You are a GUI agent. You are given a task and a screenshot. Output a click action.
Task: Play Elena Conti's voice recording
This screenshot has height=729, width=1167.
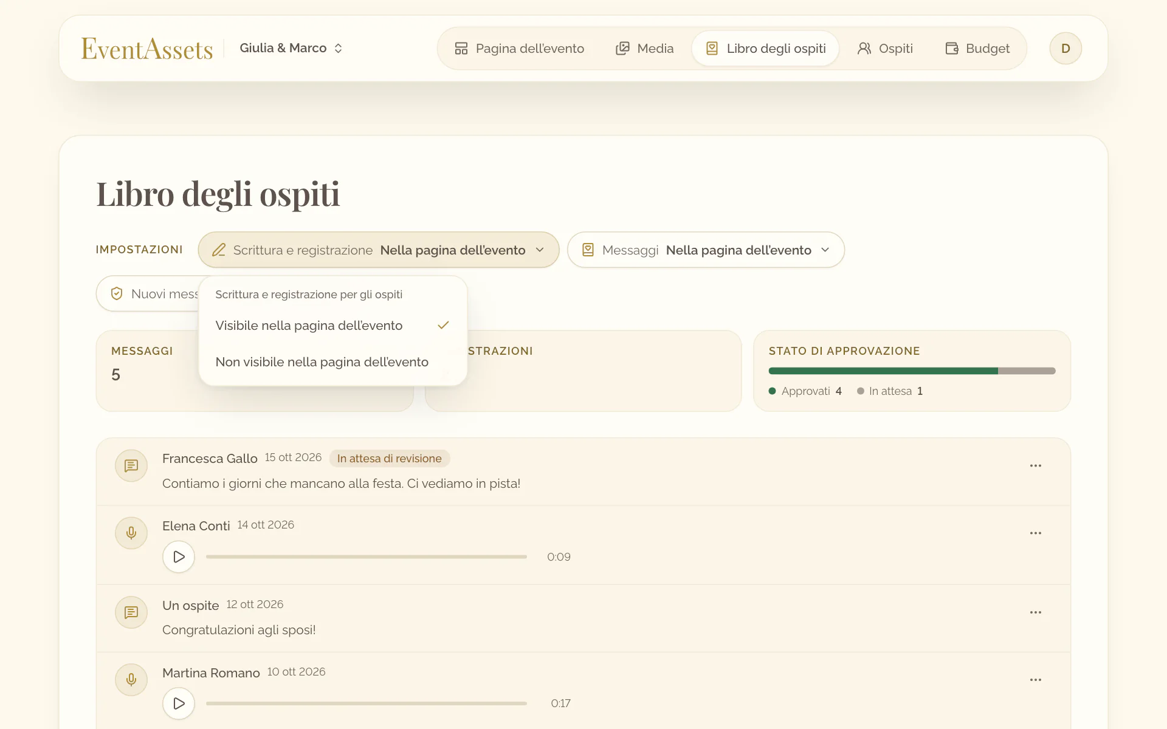[x=179, y=557]
